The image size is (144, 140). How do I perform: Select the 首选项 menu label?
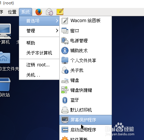point(33,21)
